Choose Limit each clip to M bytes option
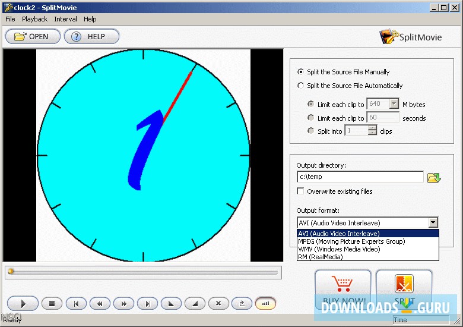The width and height of the screenshot is (463, 327). [x=310, y=104]
